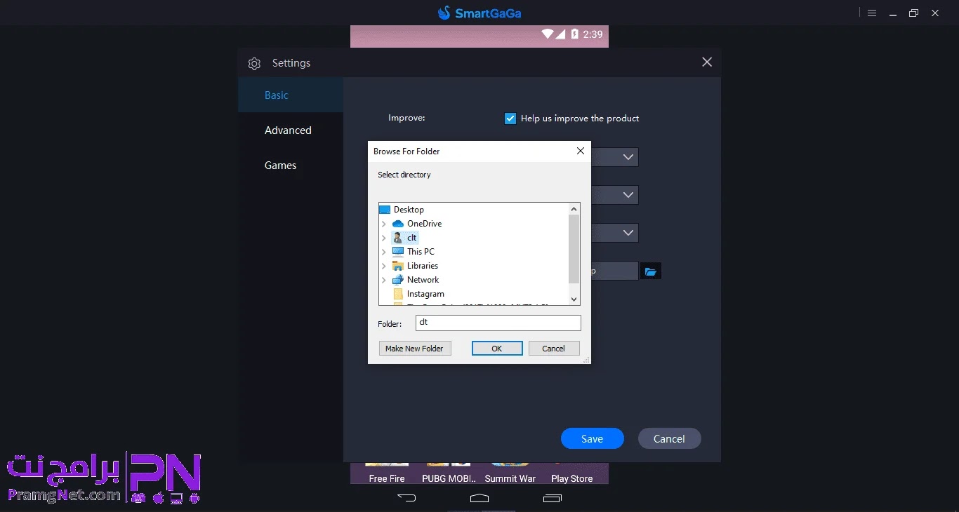Viewport: 959px width, 512px height.
Task: Click the folder tree scrollbar up arrow
Action: coord(574,209)
